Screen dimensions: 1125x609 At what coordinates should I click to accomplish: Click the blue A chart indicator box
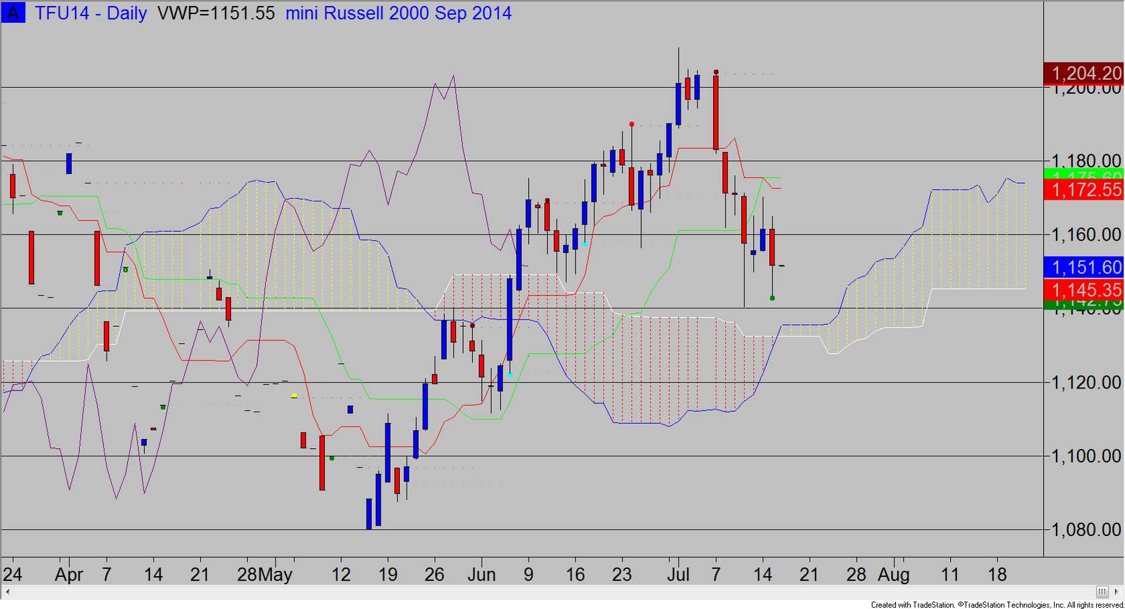(13, 13)
